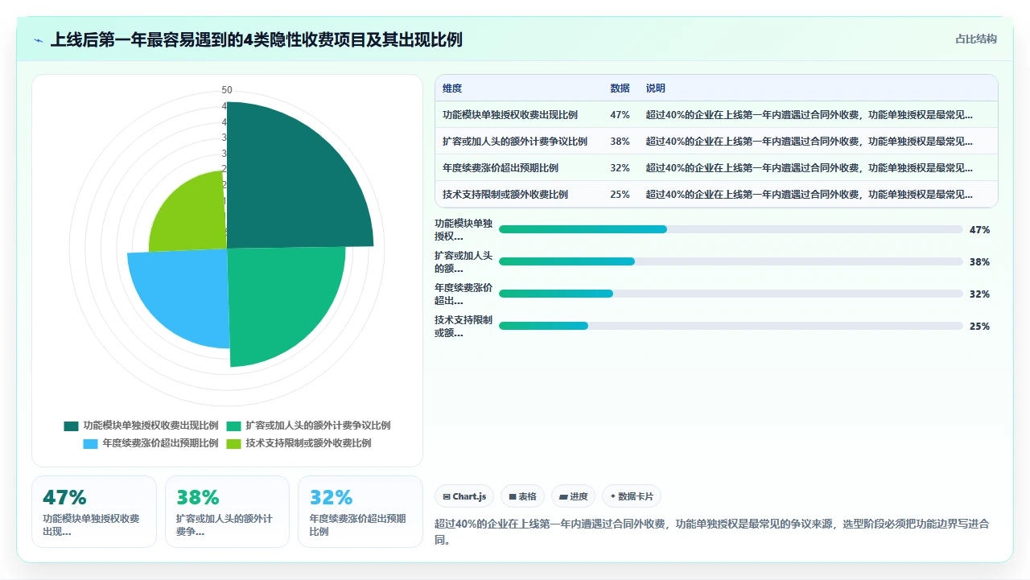Image resolution: width=1030 pixels, height=580 pixels.
Task: Open the 47% data card
Action: (x=94, y=512)
